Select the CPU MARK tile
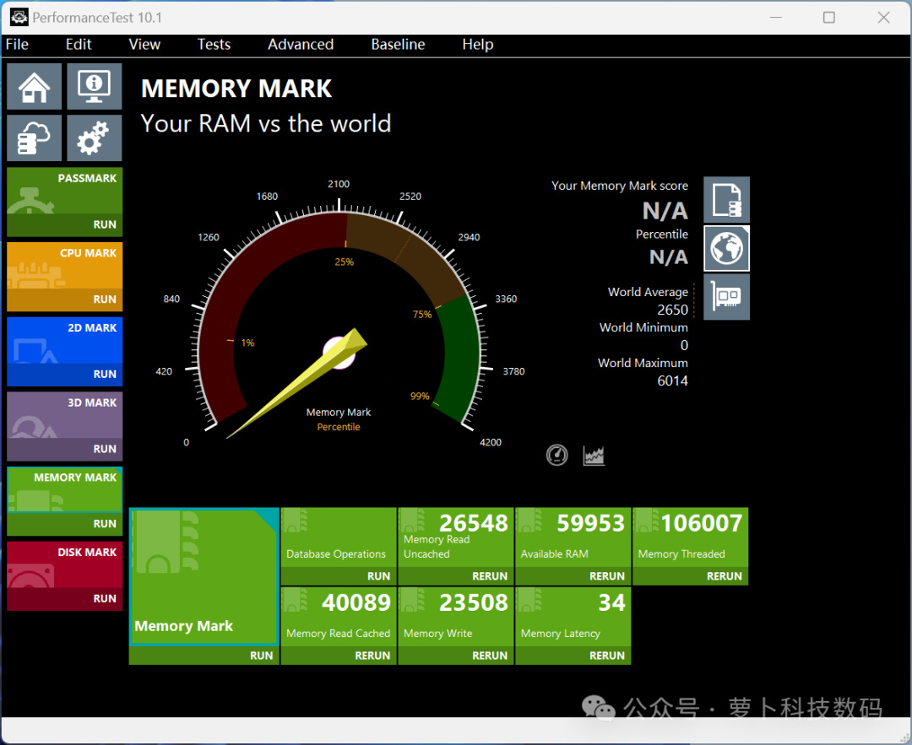The image size is (912, 745). pyautogui.click(x=64, y=266)
